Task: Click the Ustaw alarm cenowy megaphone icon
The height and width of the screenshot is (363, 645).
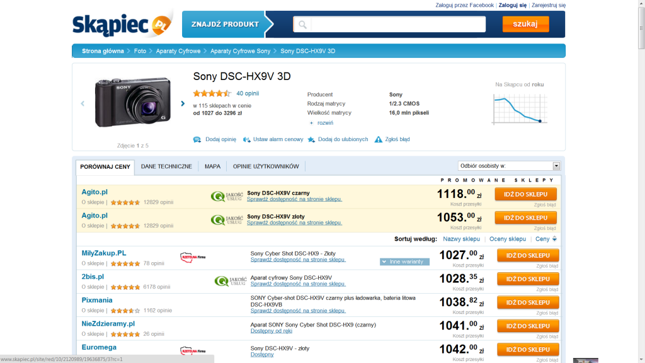Action: click(246, 139)
